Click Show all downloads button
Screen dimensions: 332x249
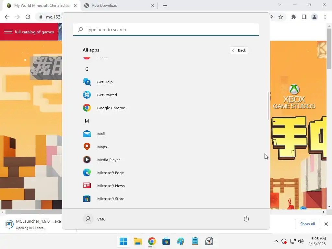[x=307, y=224]
